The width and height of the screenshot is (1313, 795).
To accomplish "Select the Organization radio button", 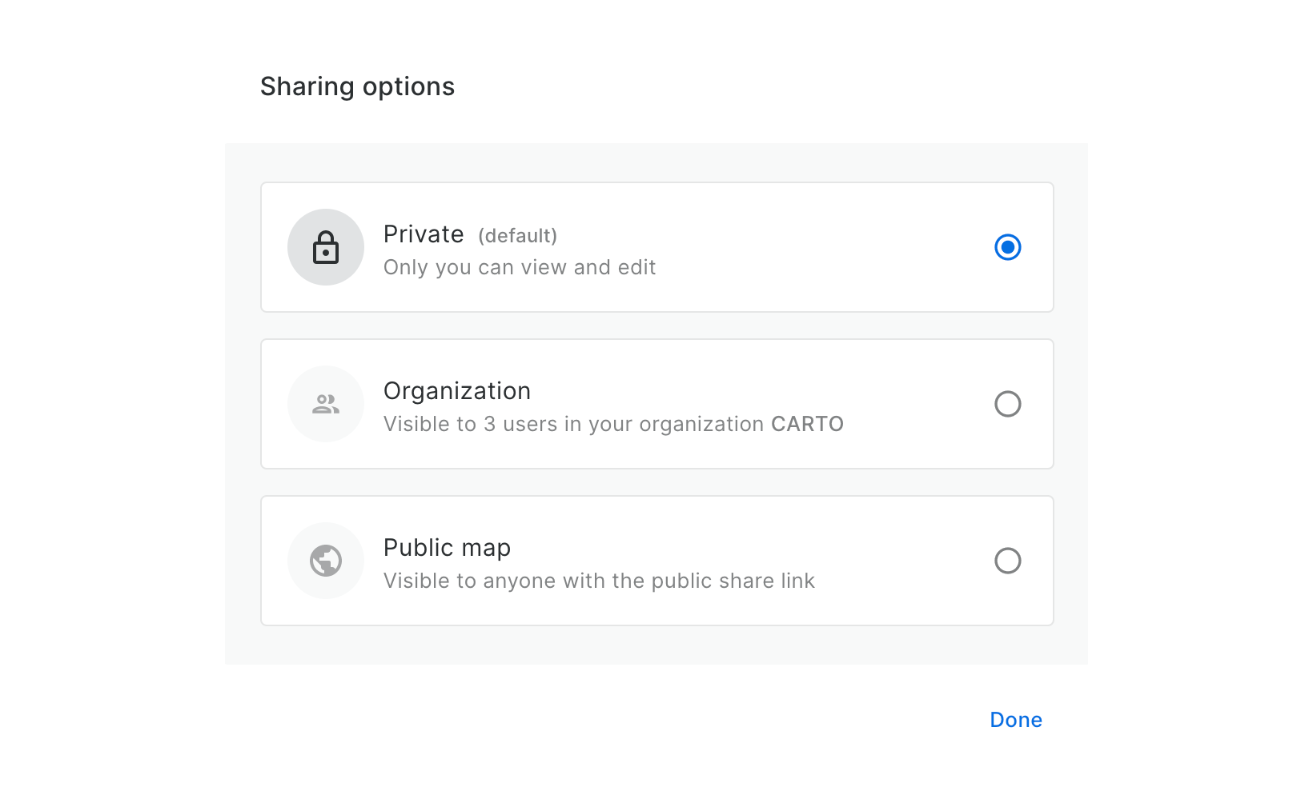I will [1007, 404].
